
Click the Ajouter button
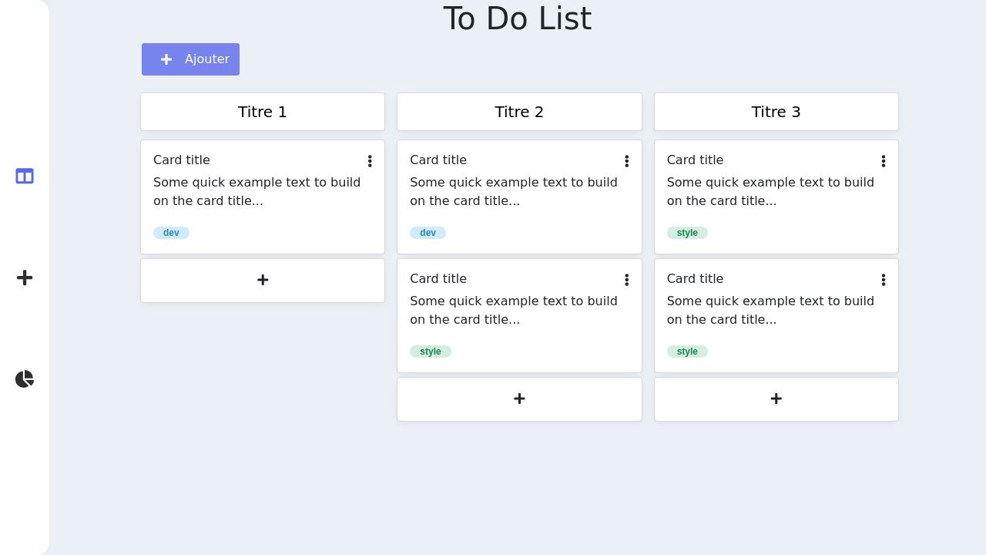pyautogui.click(x=190, y=59)
